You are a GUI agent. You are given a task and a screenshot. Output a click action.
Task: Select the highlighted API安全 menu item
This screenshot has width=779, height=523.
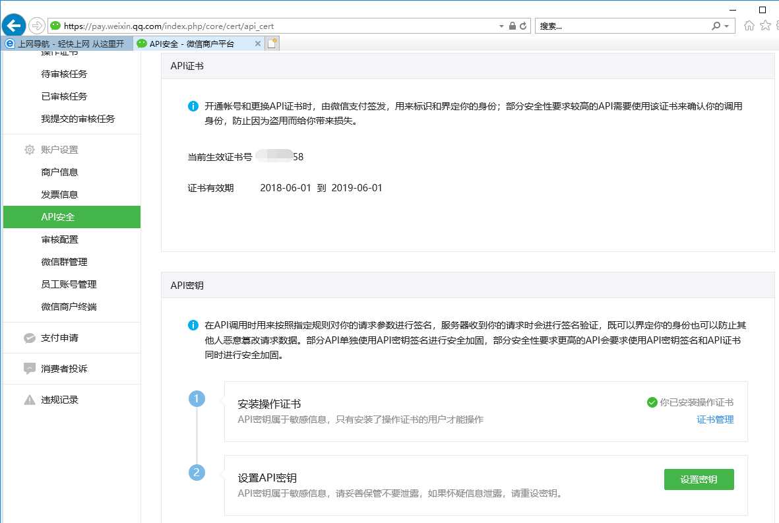click(71, 217)
